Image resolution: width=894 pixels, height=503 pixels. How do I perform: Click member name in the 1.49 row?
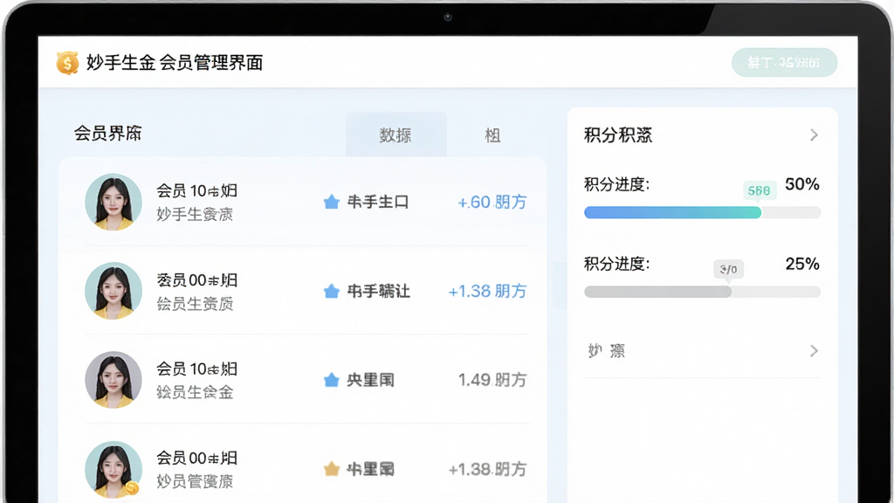[196, 369]
